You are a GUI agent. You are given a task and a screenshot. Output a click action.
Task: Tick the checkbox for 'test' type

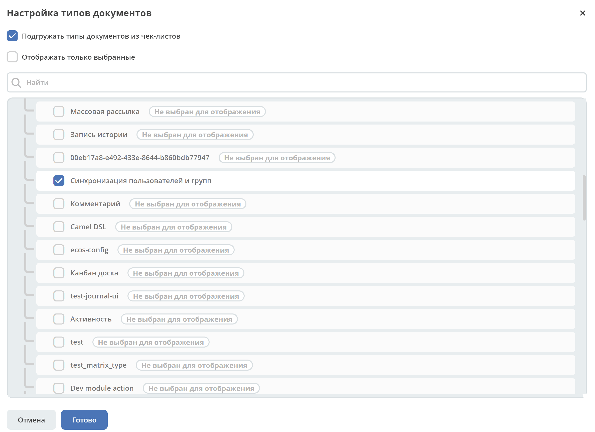[x=59, y=342]
